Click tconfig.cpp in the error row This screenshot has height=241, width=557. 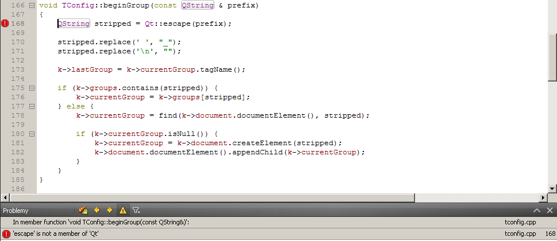coord(520,234)
